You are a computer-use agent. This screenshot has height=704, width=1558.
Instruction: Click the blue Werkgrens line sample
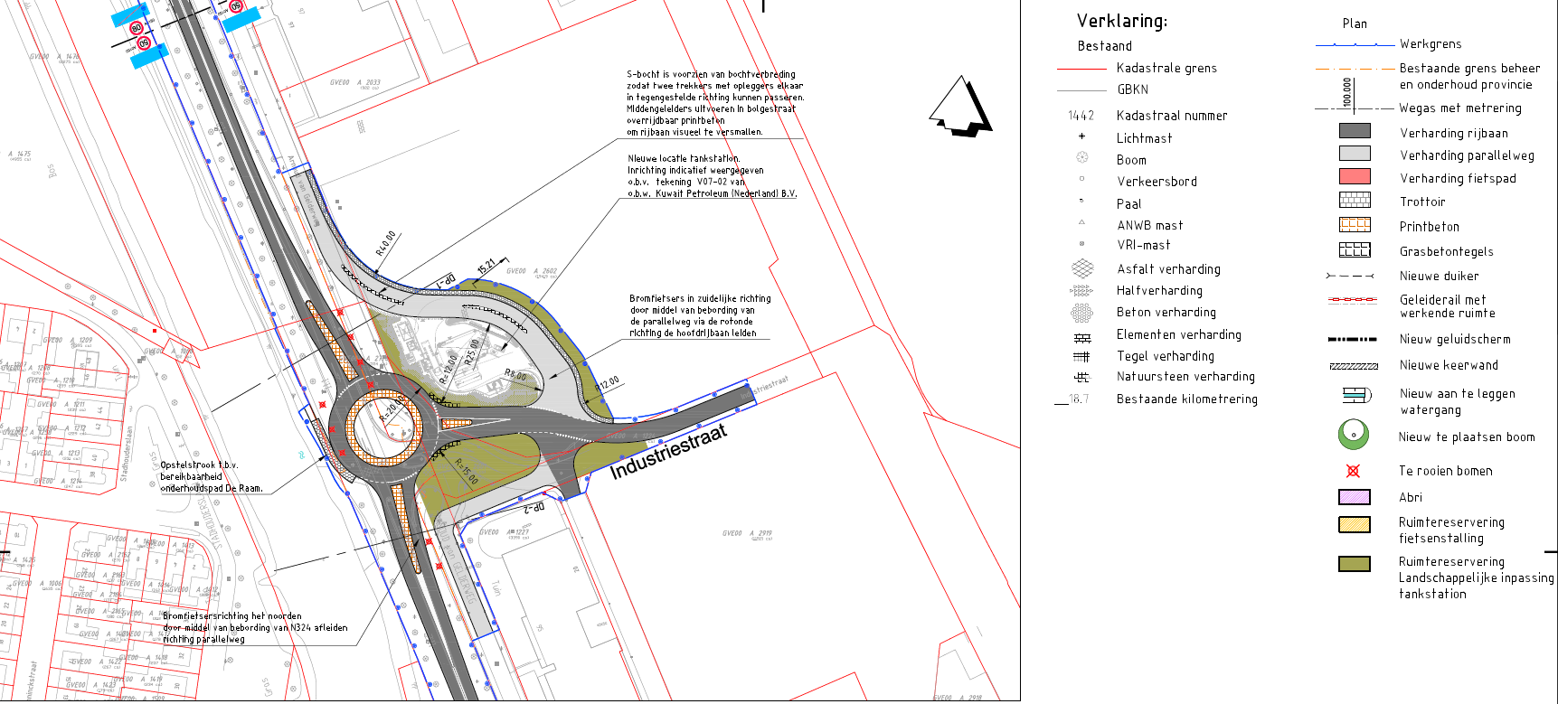click(x=1355, y=44)
